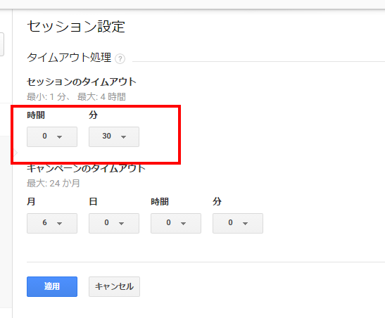This screenshot has height=318, width=385.
Task: Click the 日 column label
Action: (93, 201)
